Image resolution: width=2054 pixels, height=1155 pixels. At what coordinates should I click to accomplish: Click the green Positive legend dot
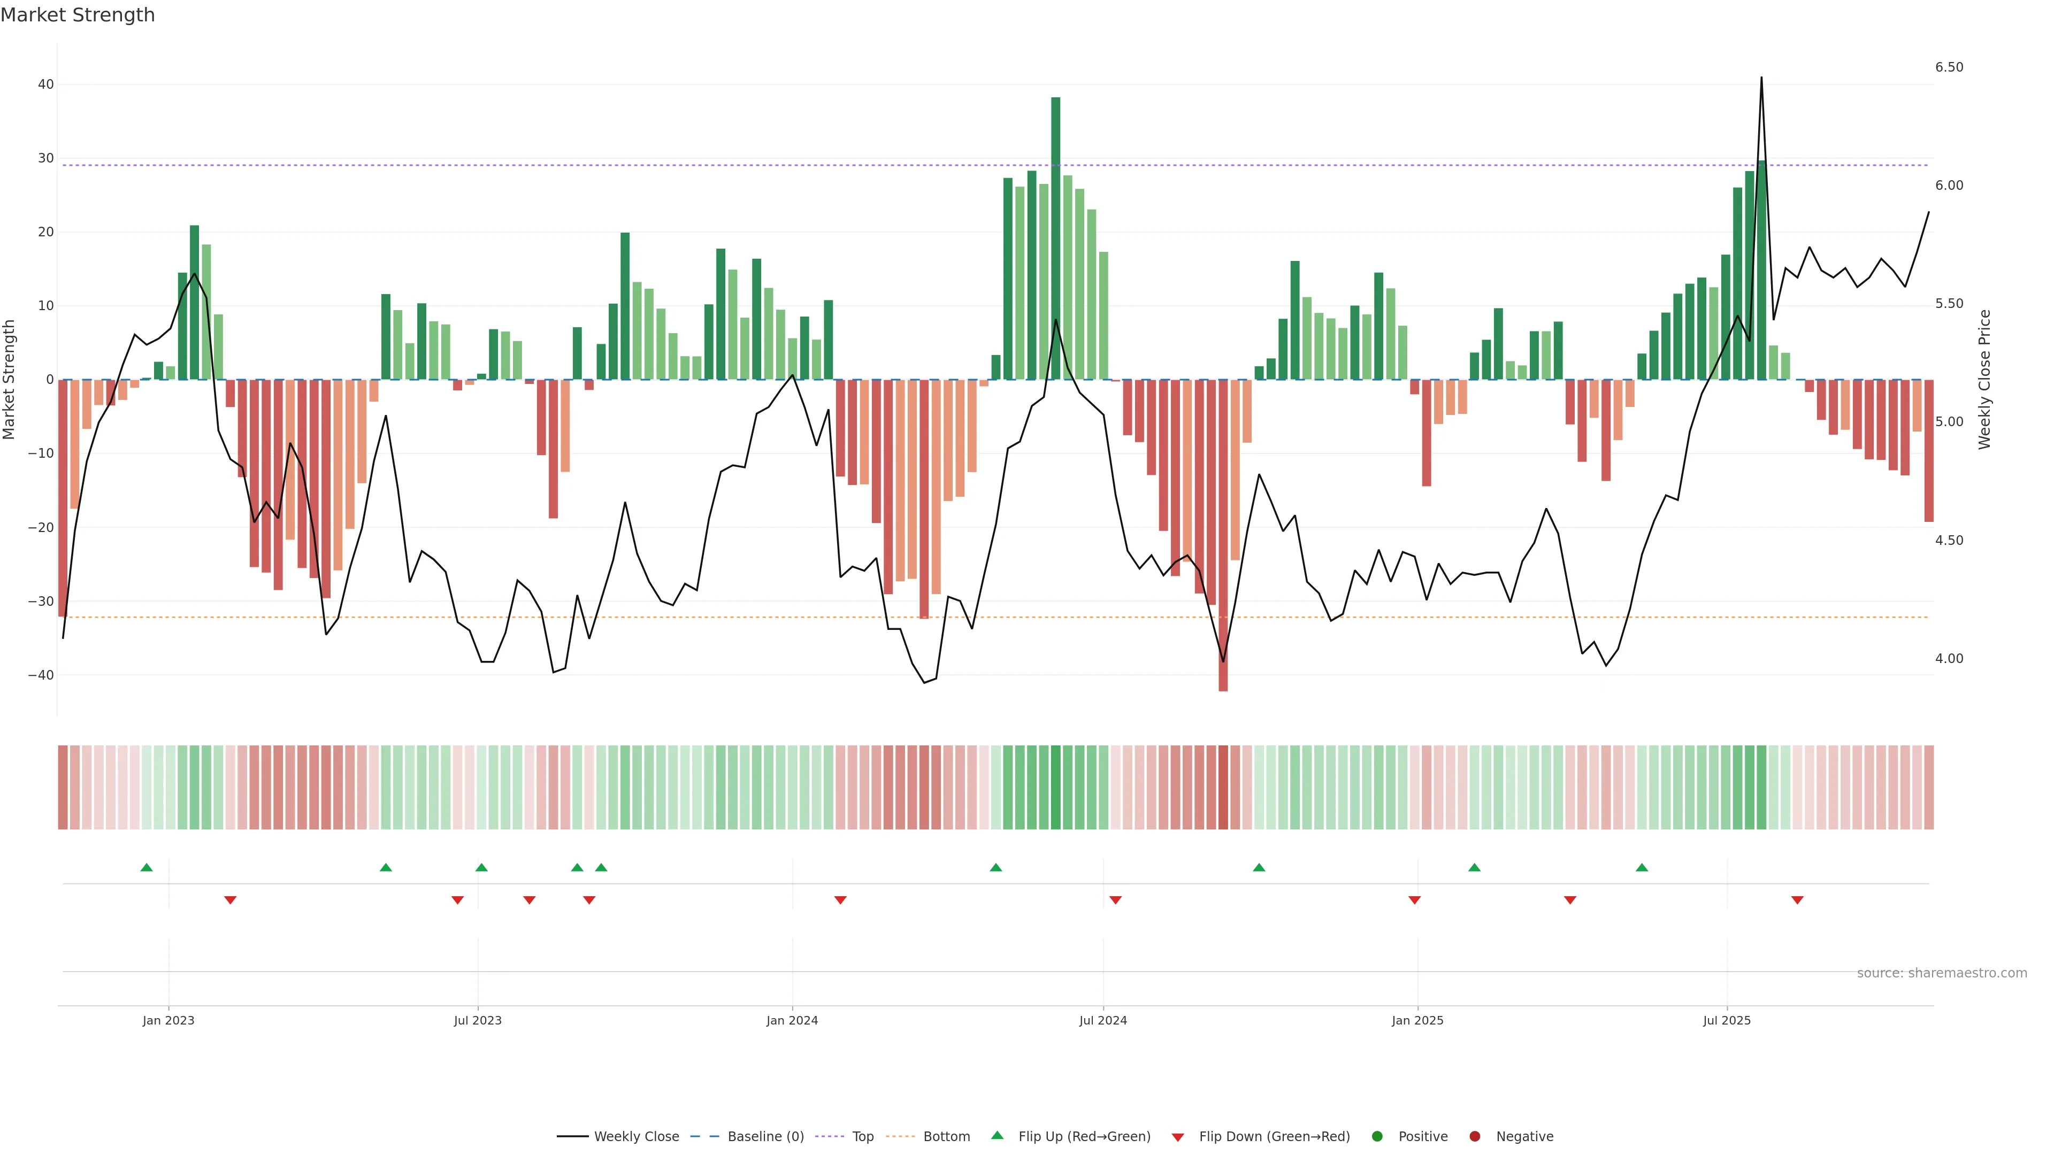click(1377, 1137)
